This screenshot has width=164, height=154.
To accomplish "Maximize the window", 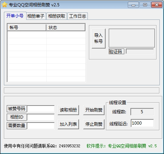I will [145, 5].
